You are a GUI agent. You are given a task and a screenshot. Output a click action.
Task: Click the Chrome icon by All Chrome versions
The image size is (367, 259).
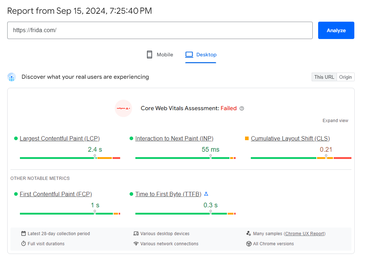coord(249,244)
